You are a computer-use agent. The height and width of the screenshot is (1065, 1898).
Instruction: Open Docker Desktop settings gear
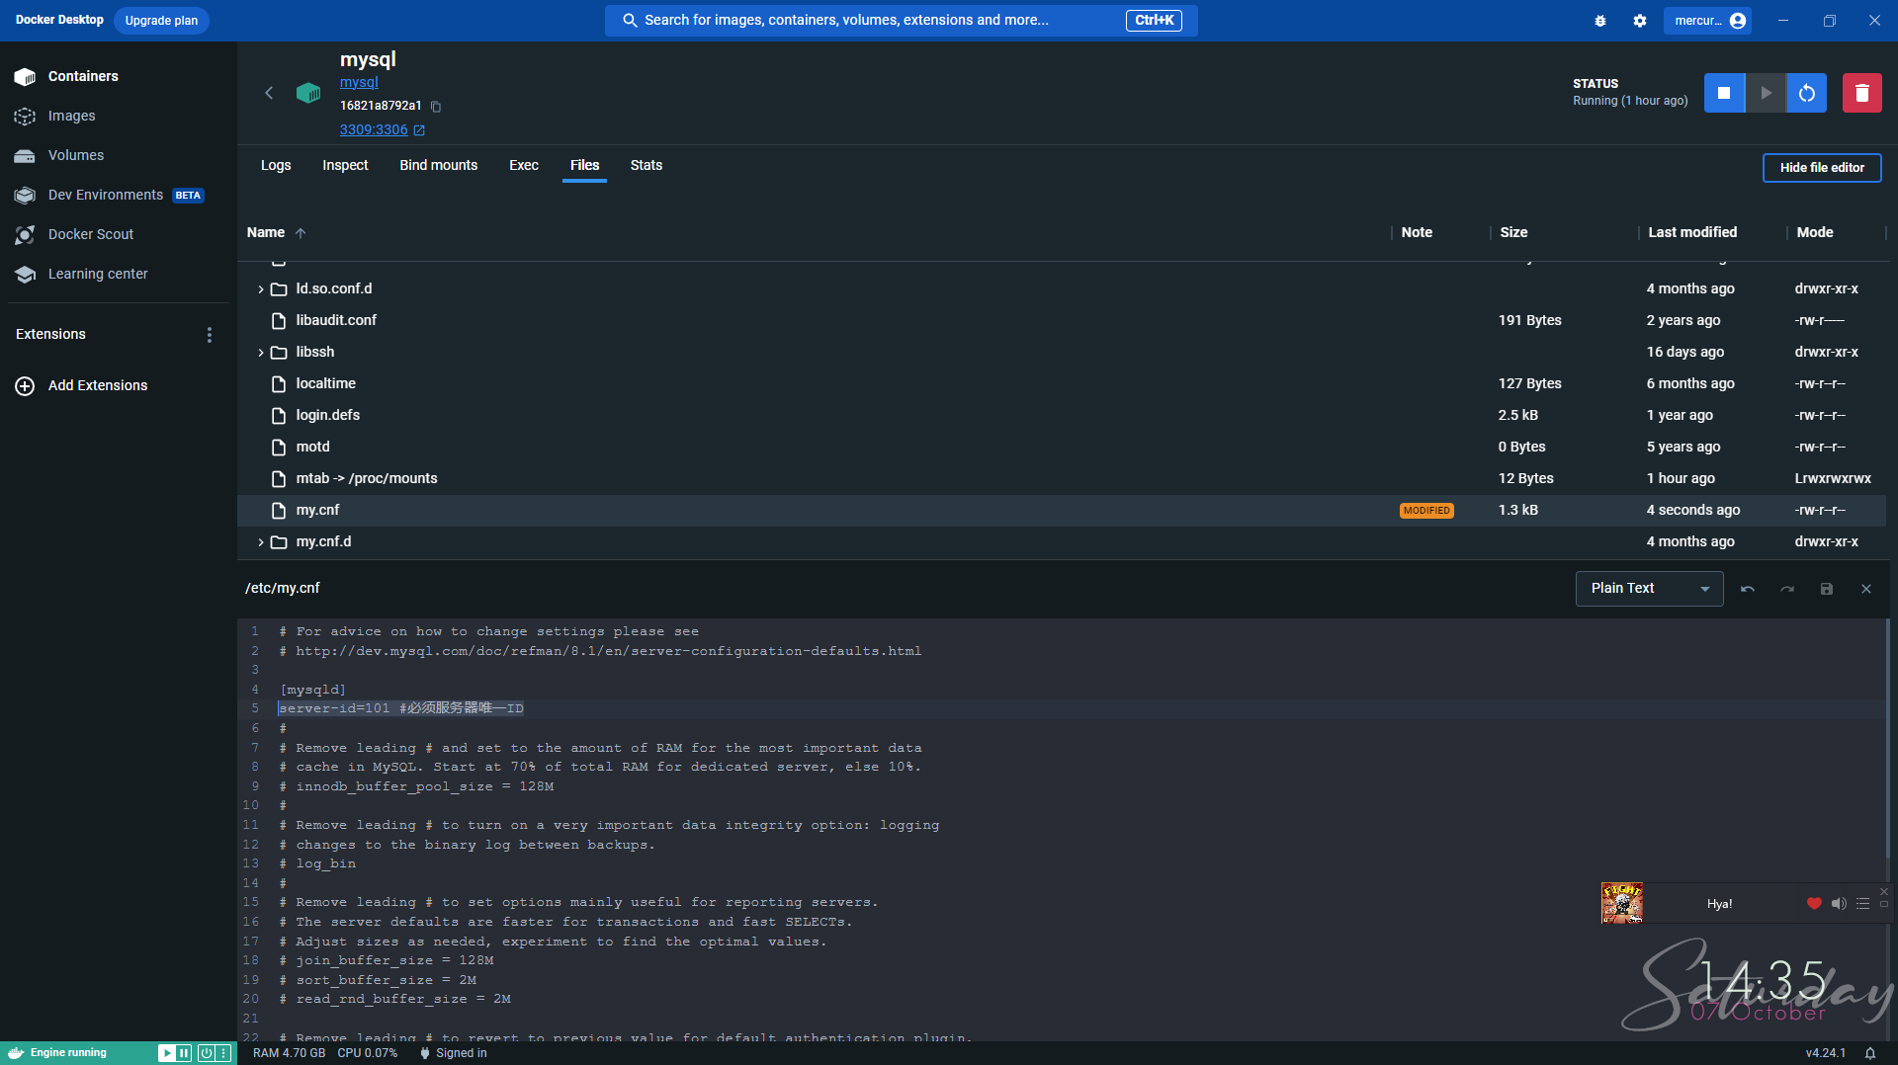(x=1640, y=21)
